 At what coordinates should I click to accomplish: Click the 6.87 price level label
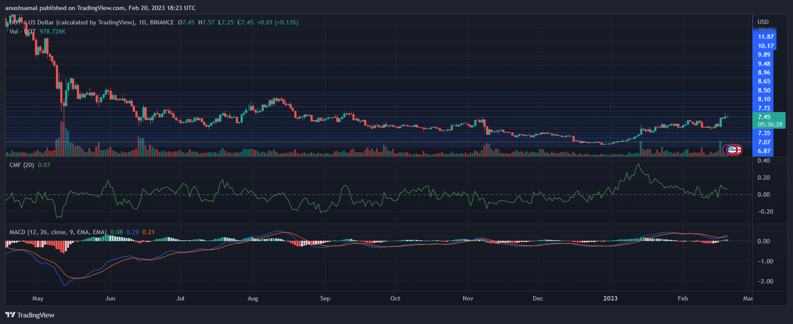(764, 151)
